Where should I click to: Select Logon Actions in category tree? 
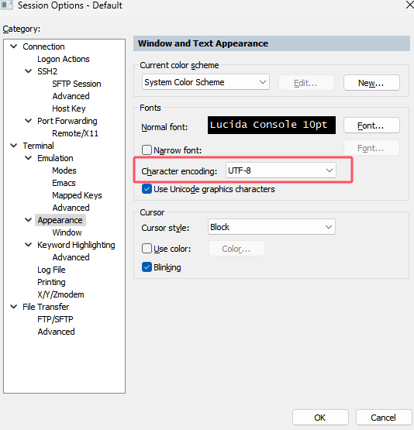pyautogui.click(x=64, y=59)
